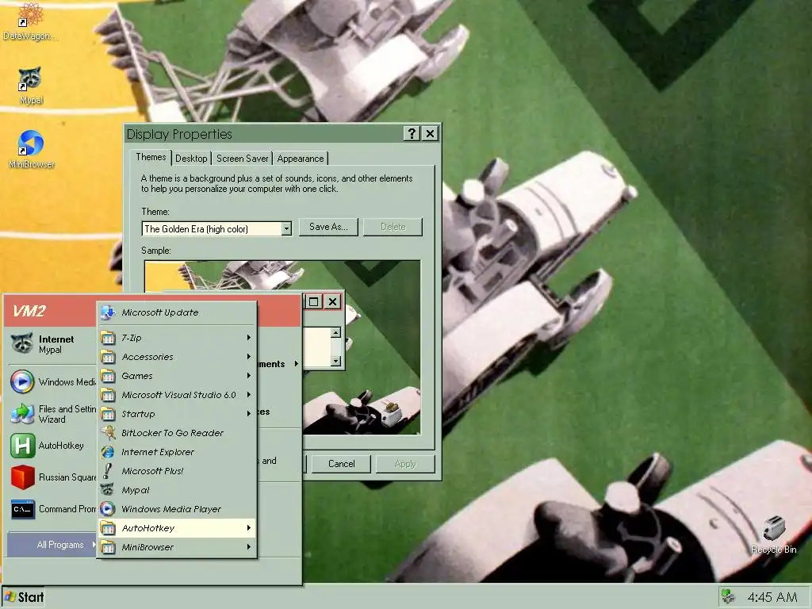812x609 pixels.
Task: Click the Cancel button in Display Properties
Action: [x=341, y=464]
